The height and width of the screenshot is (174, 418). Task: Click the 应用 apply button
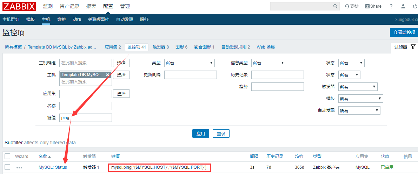click(x=201, y=133)
